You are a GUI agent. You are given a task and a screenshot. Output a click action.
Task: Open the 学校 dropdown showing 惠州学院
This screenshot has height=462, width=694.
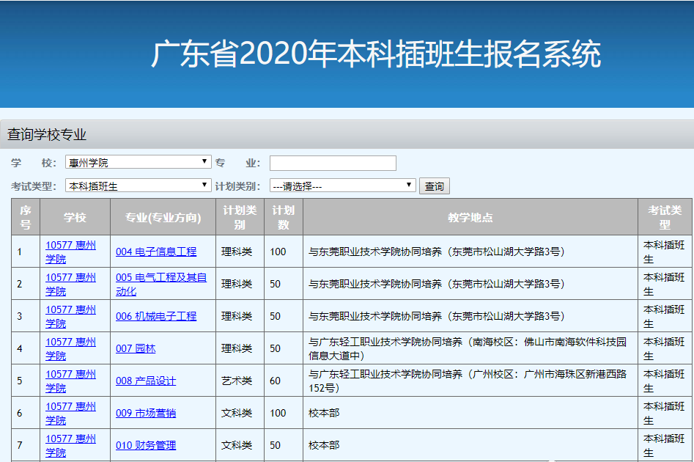coord(138,163)
